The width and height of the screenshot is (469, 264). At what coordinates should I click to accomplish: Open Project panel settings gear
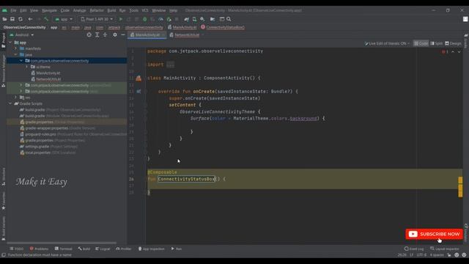tap(115, 34)
